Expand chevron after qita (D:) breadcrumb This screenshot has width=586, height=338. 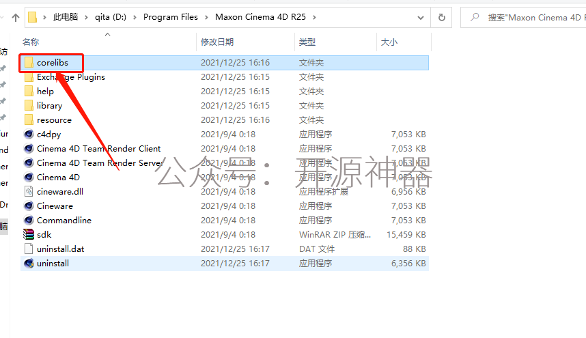135,18
